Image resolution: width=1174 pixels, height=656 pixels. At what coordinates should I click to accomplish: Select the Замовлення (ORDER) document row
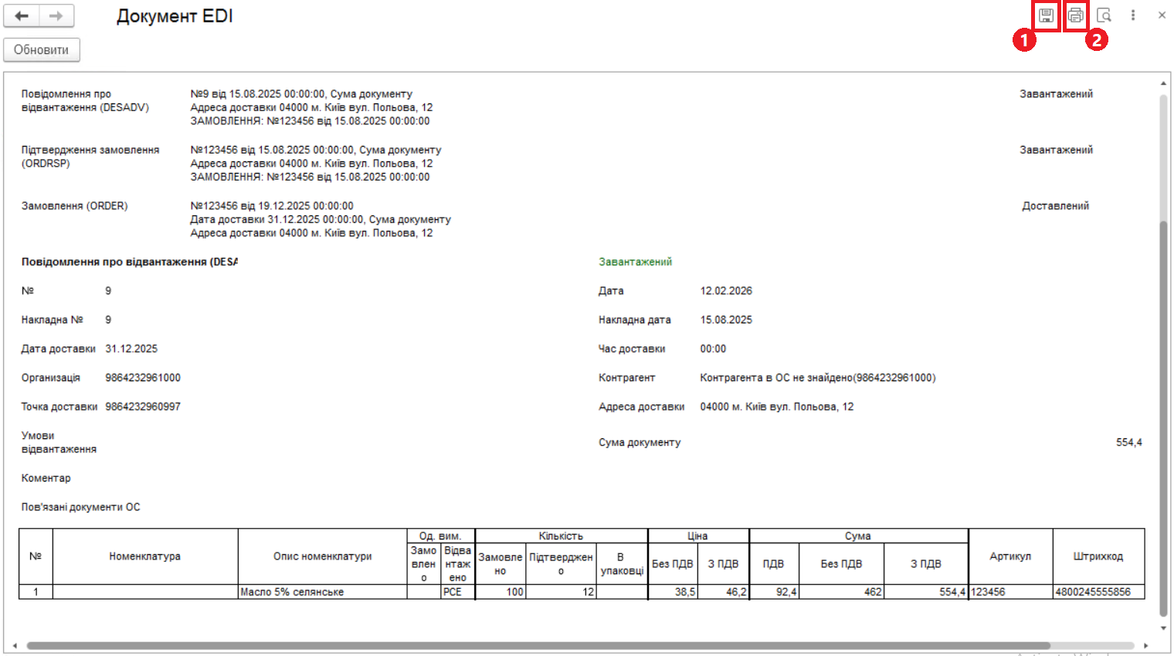click(x=75, y=206)
